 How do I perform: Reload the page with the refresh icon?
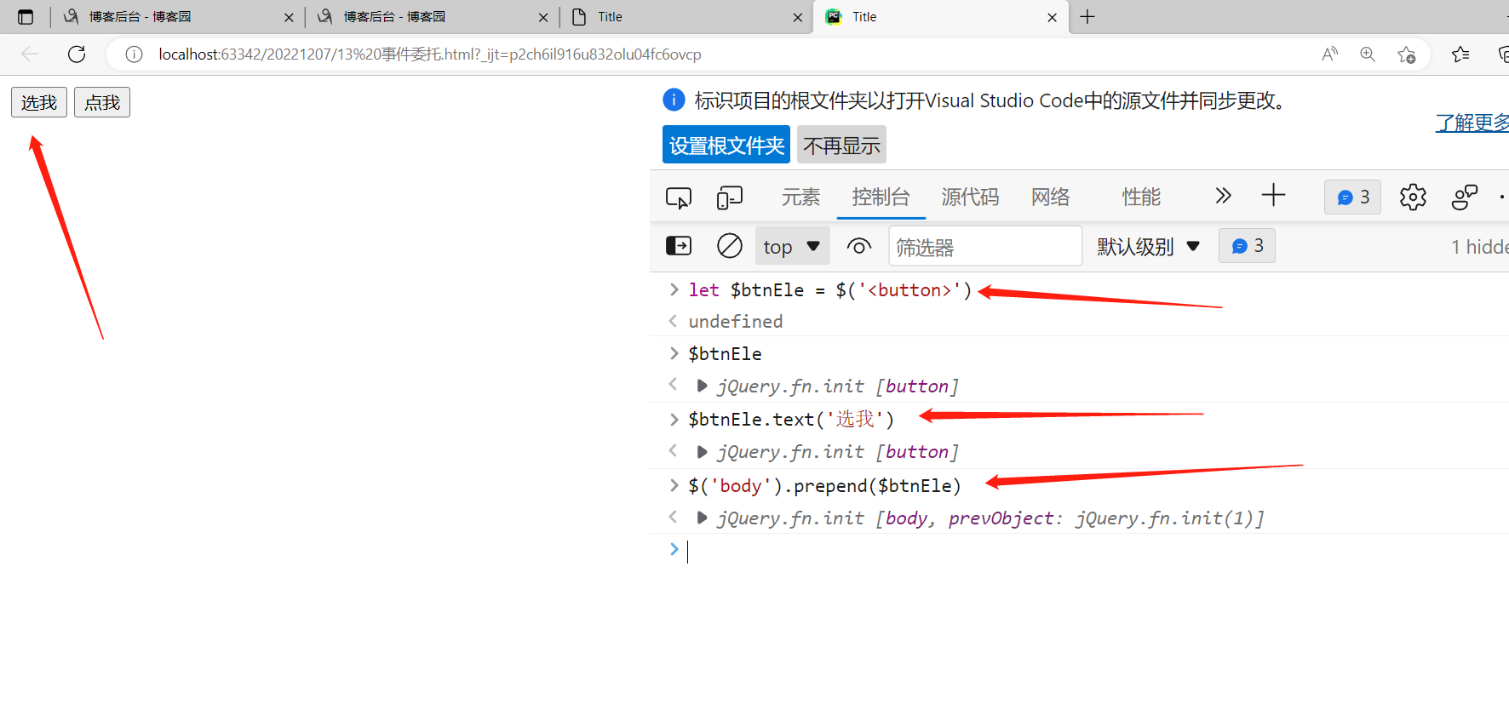pyautogui.click(x=77, y=54)
